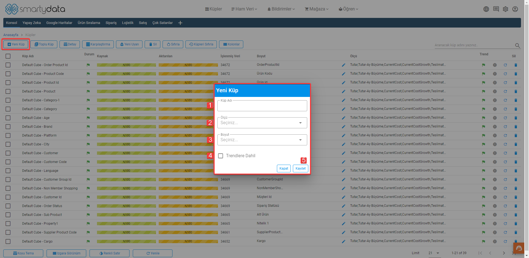The image size is (529, 258).
Task: Toggle the select-all header checkbox
Action: click(x=8, y=56)
